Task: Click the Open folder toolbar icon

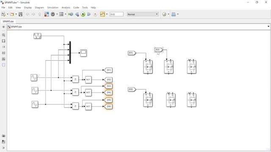Action: coord(12,14)
